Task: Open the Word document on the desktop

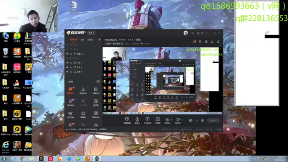Action: tap(74, 7)
